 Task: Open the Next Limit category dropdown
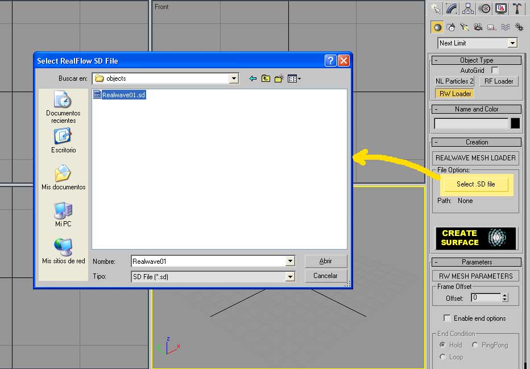click(477, 43)
